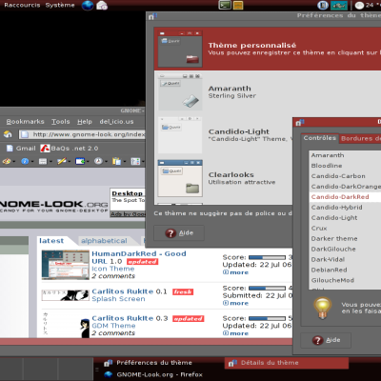381x381 pixels.
Task: Open the paint palette menu in web developer toolbar
Action: click(9, 162)
